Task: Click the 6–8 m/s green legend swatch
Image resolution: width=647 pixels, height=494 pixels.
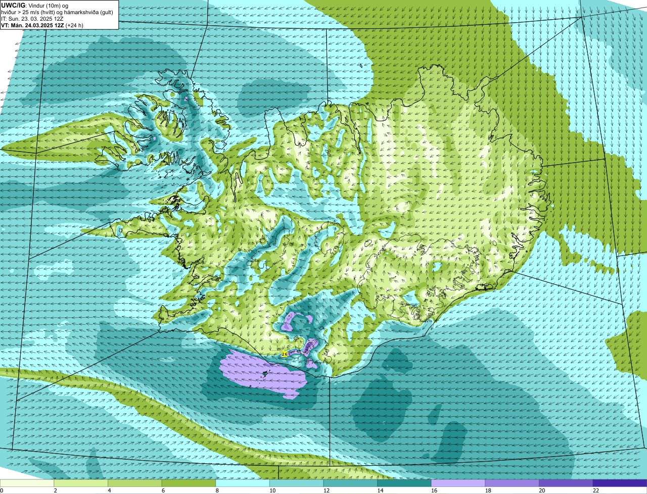Action: click(x=189, y=483)
